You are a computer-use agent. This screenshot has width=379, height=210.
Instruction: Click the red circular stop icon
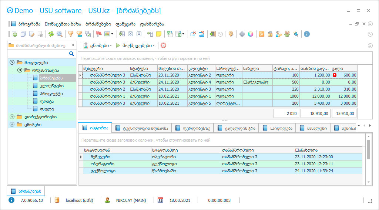click(163, 45)
